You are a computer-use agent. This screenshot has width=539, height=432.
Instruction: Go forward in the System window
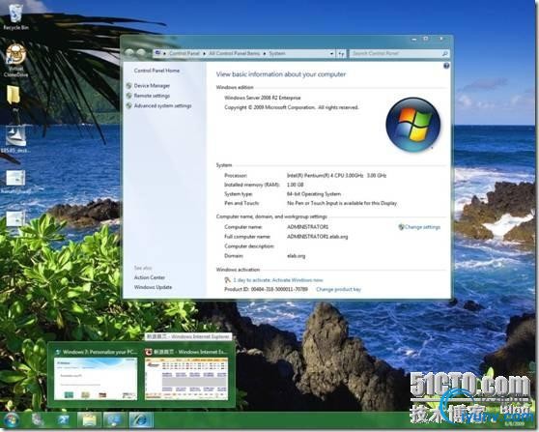(x=141, y=53)
